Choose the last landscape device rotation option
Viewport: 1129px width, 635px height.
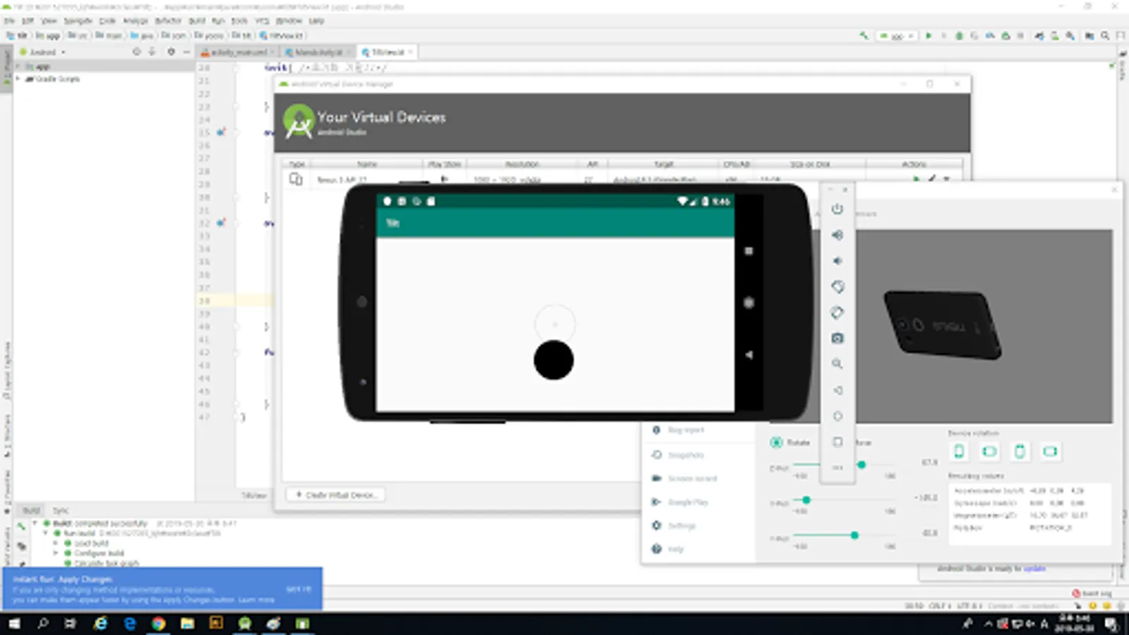(1050, 452)
